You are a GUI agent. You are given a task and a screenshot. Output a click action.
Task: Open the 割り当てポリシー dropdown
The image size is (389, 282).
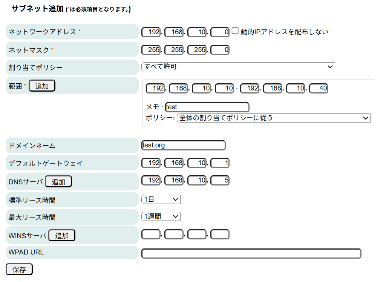(238, 67)
